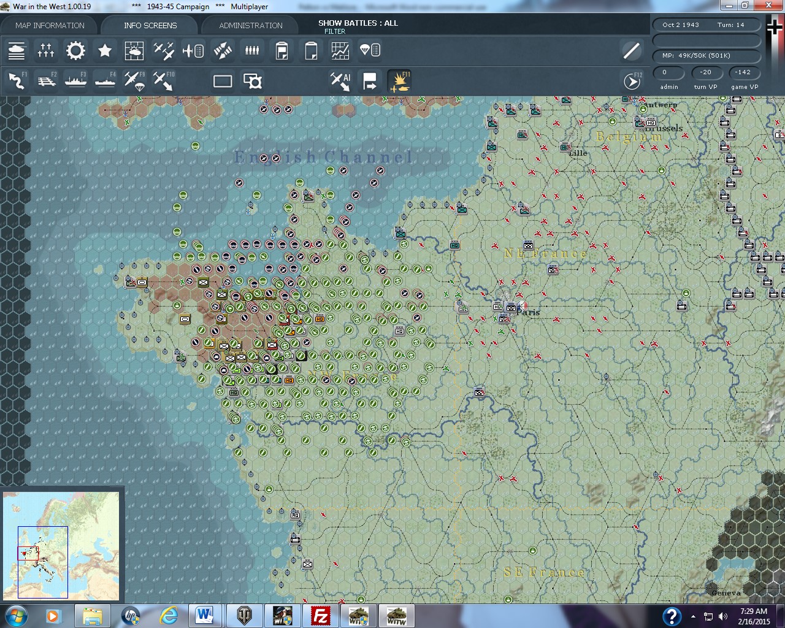Screen dimensions: 785x628
Task: Open the losses screen with crosses icon
Action: pyautogui.click(x=46, y=50)
